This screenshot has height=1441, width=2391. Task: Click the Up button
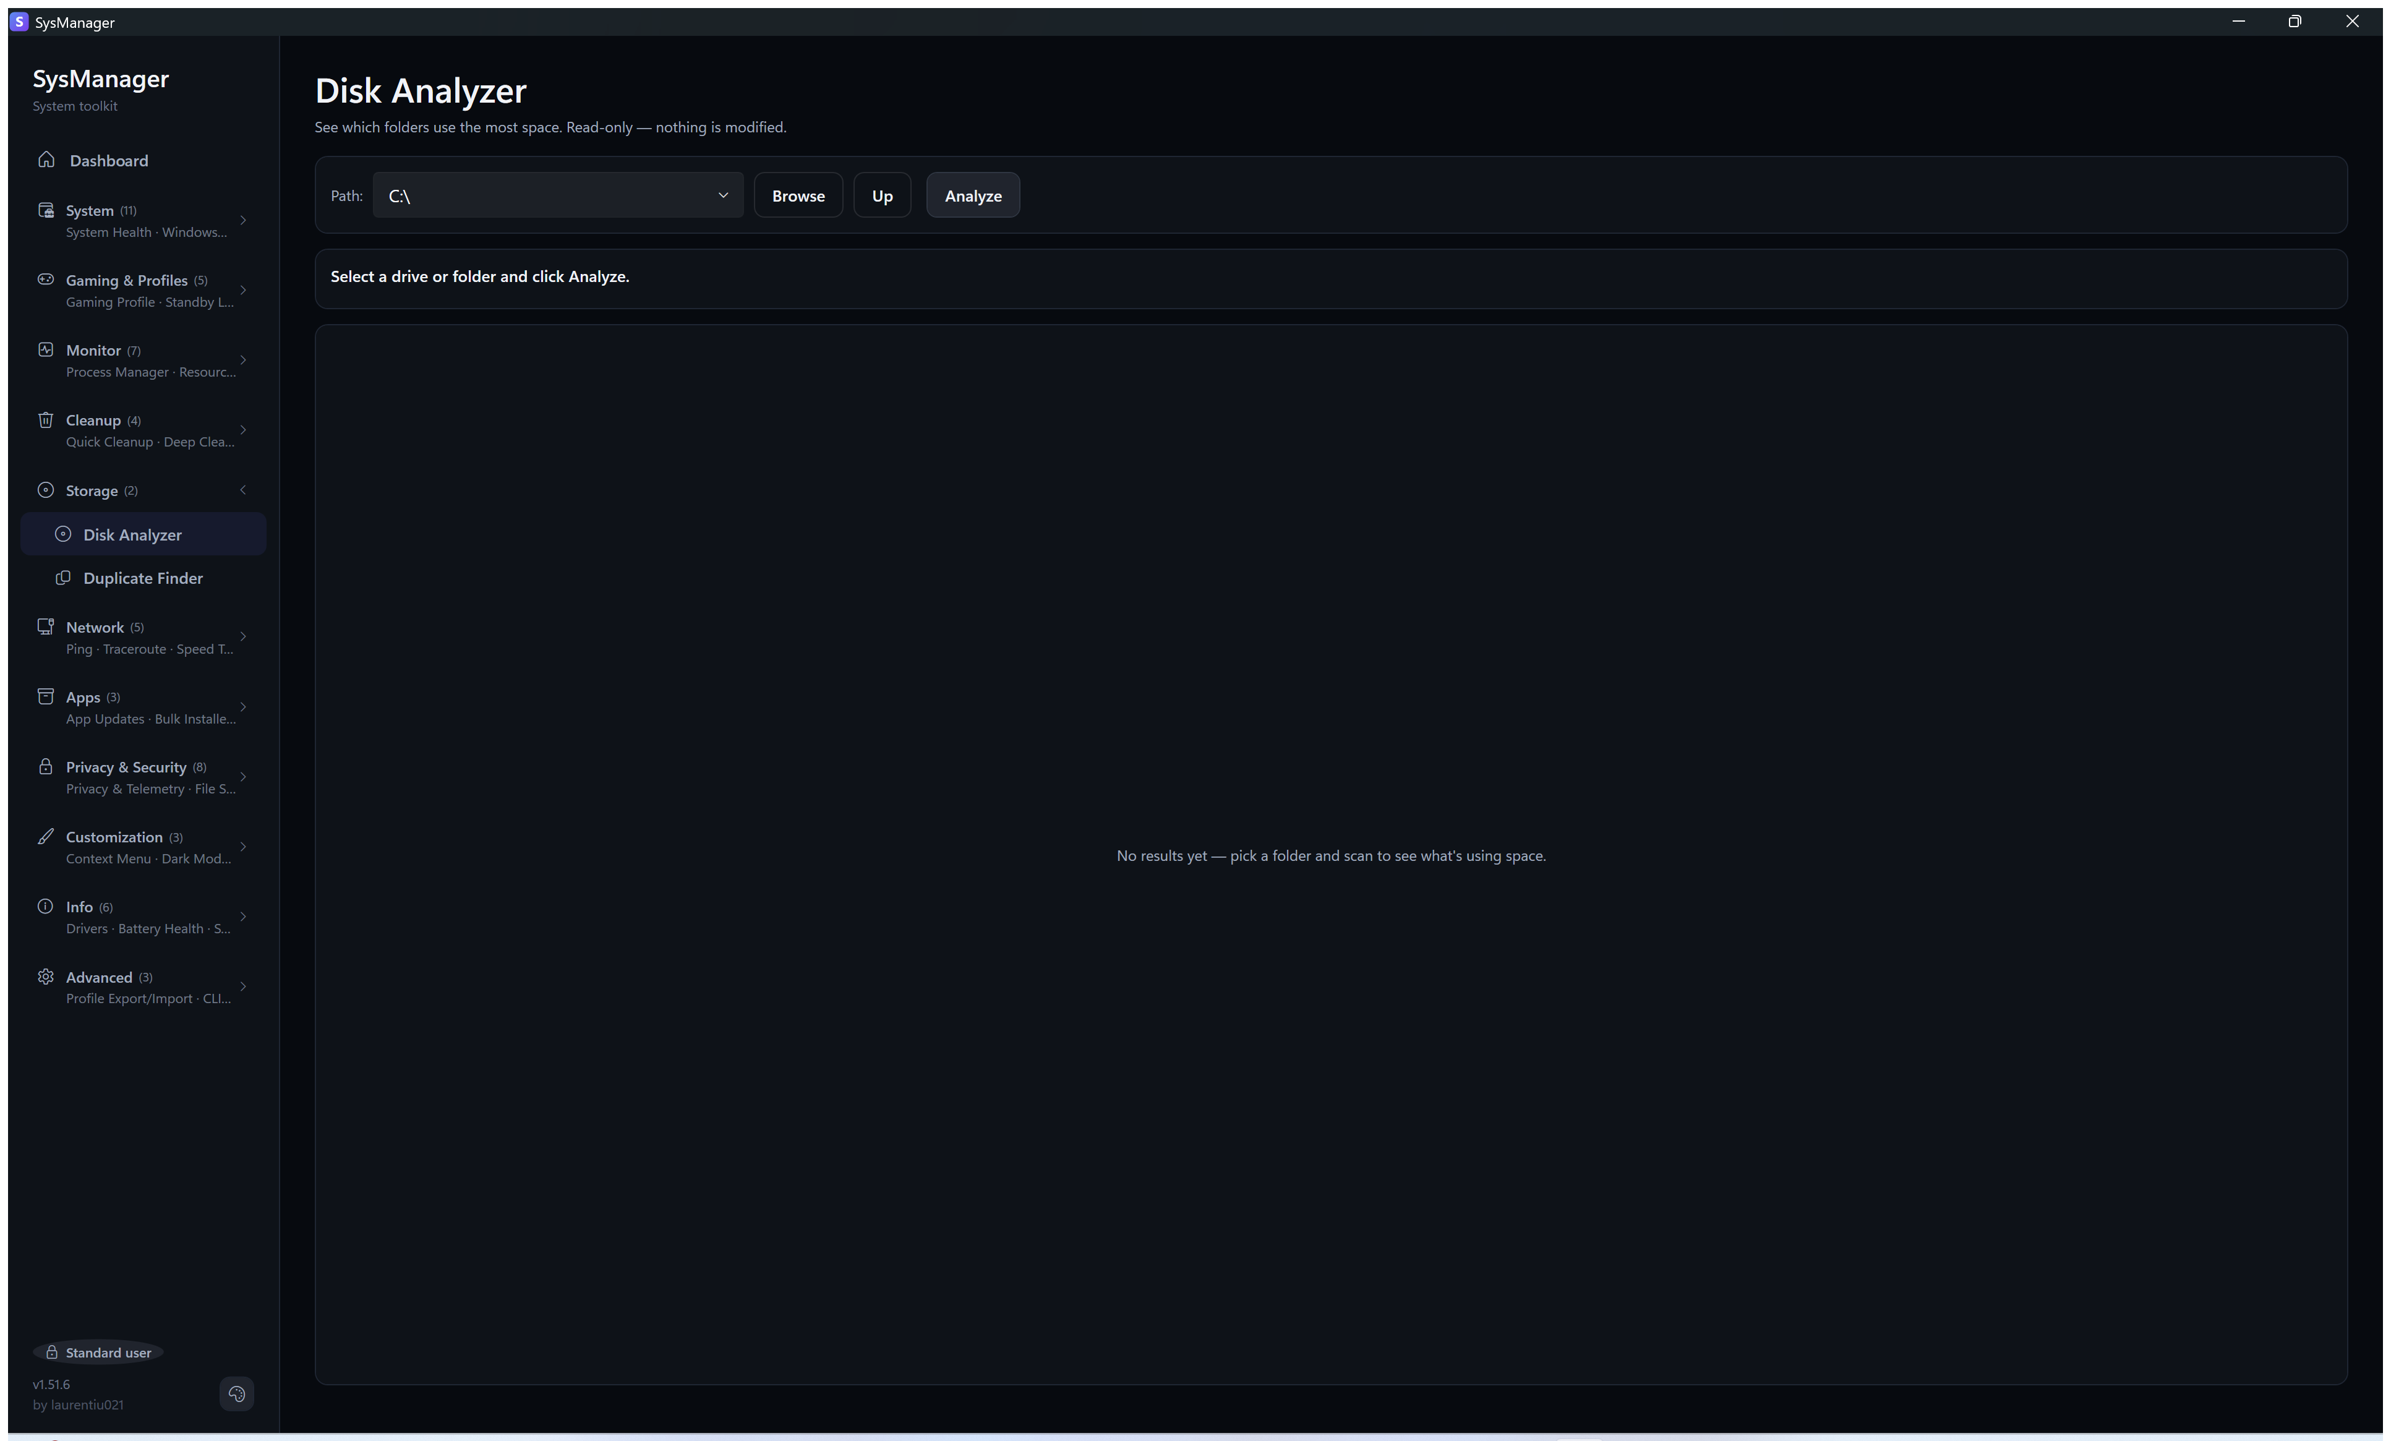click(x=882, y=195)
